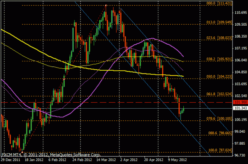Select the Fibonacci anchor point at the January low
248x164 pixels.
[22, 152]
